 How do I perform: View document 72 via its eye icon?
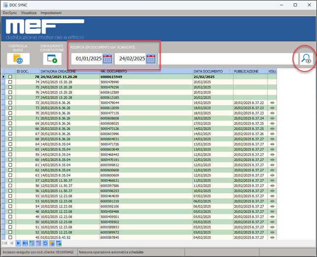pos(272,103)
